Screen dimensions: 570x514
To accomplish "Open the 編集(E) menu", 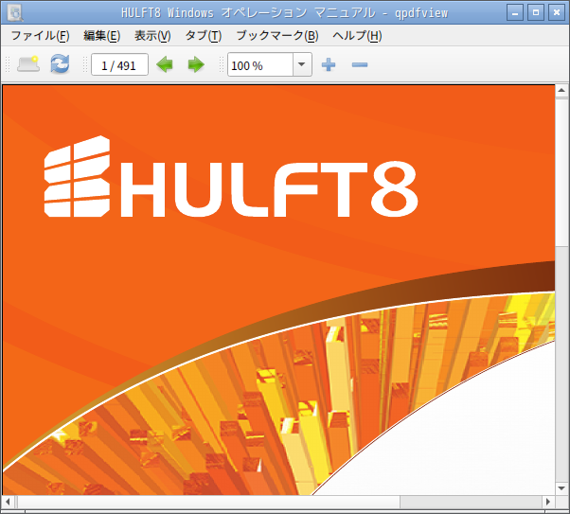I will coord(102,36).
